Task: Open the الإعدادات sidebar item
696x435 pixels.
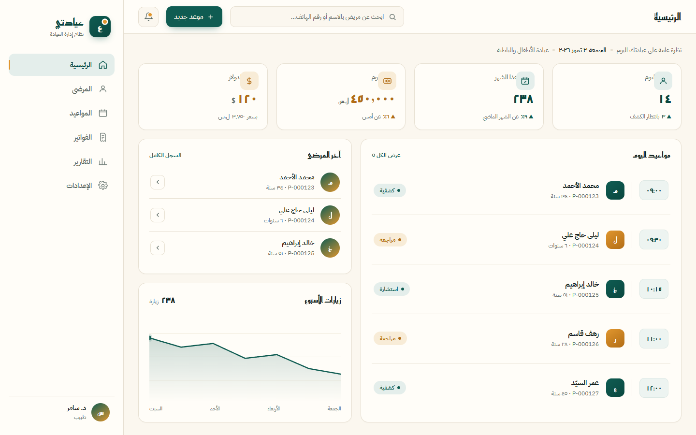Action: [62, 186]
